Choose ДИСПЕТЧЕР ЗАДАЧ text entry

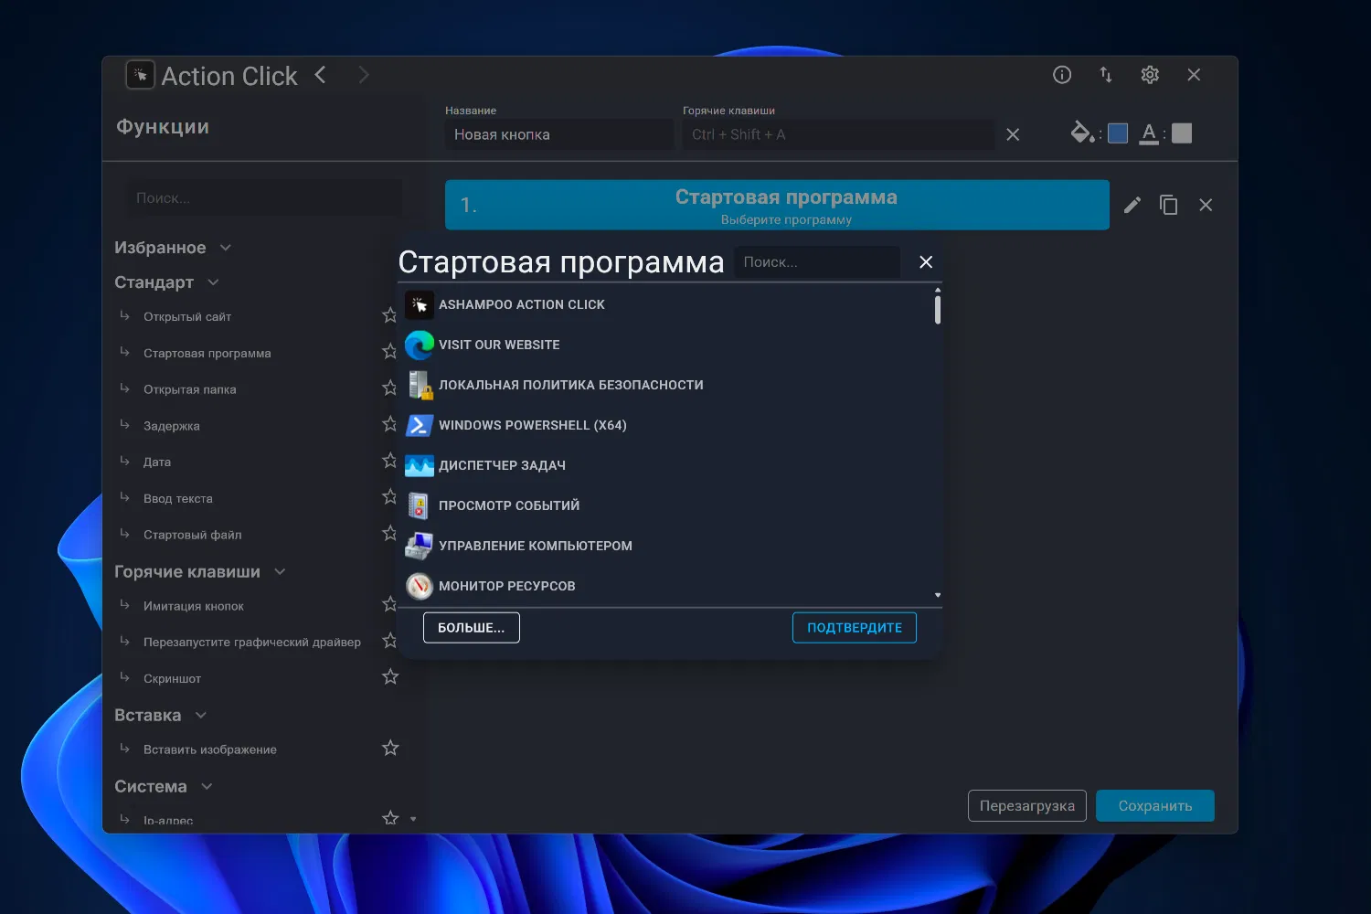[x=502, y=466]
